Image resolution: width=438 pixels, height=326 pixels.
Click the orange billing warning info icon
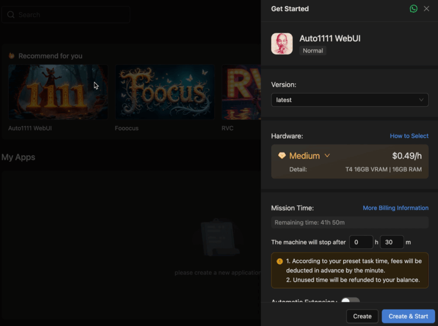click(280, 261)
